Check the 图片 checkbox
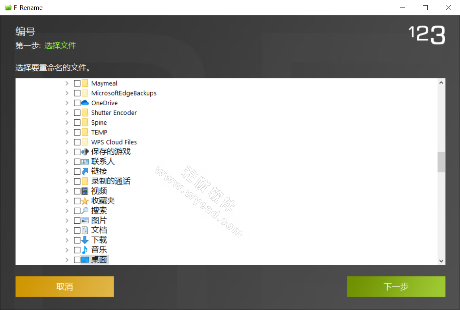 (x=77, y=220)
